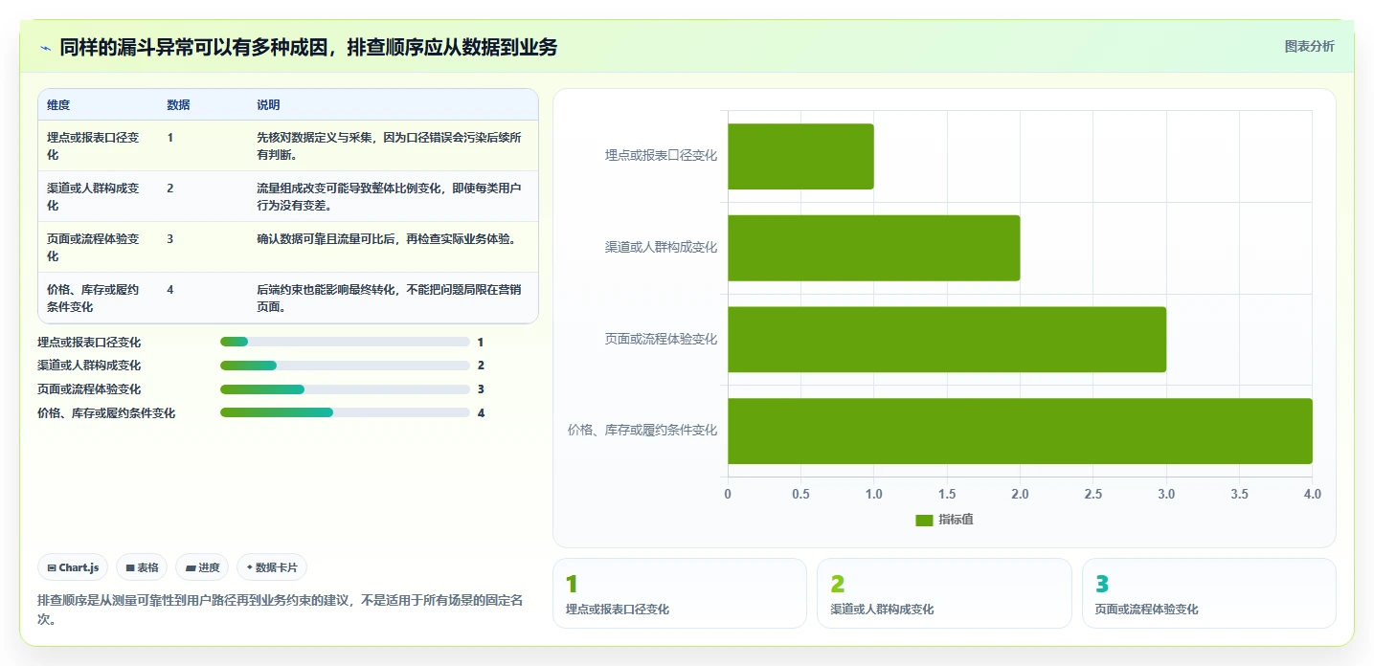Click the 维度 column header
Image resolution: width=1374 pixels, height=666 pixels.
[x=58, y=105]
